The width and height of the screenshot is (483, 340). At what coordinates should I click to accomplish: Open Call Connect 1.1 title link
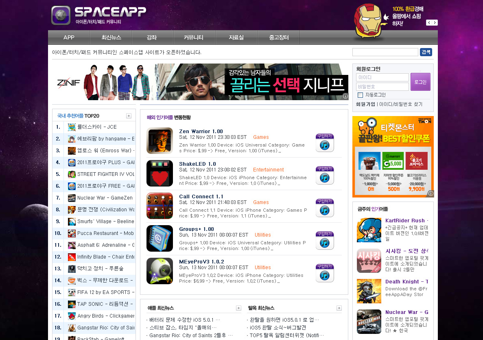(201, 196)
